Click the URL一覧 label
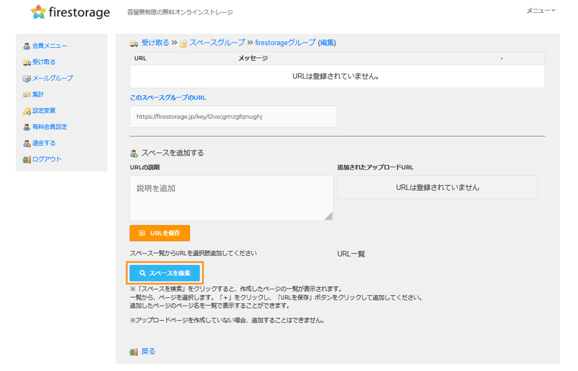Image resolution: width=578 pixels, height=371 pixels. coord(351,254)
